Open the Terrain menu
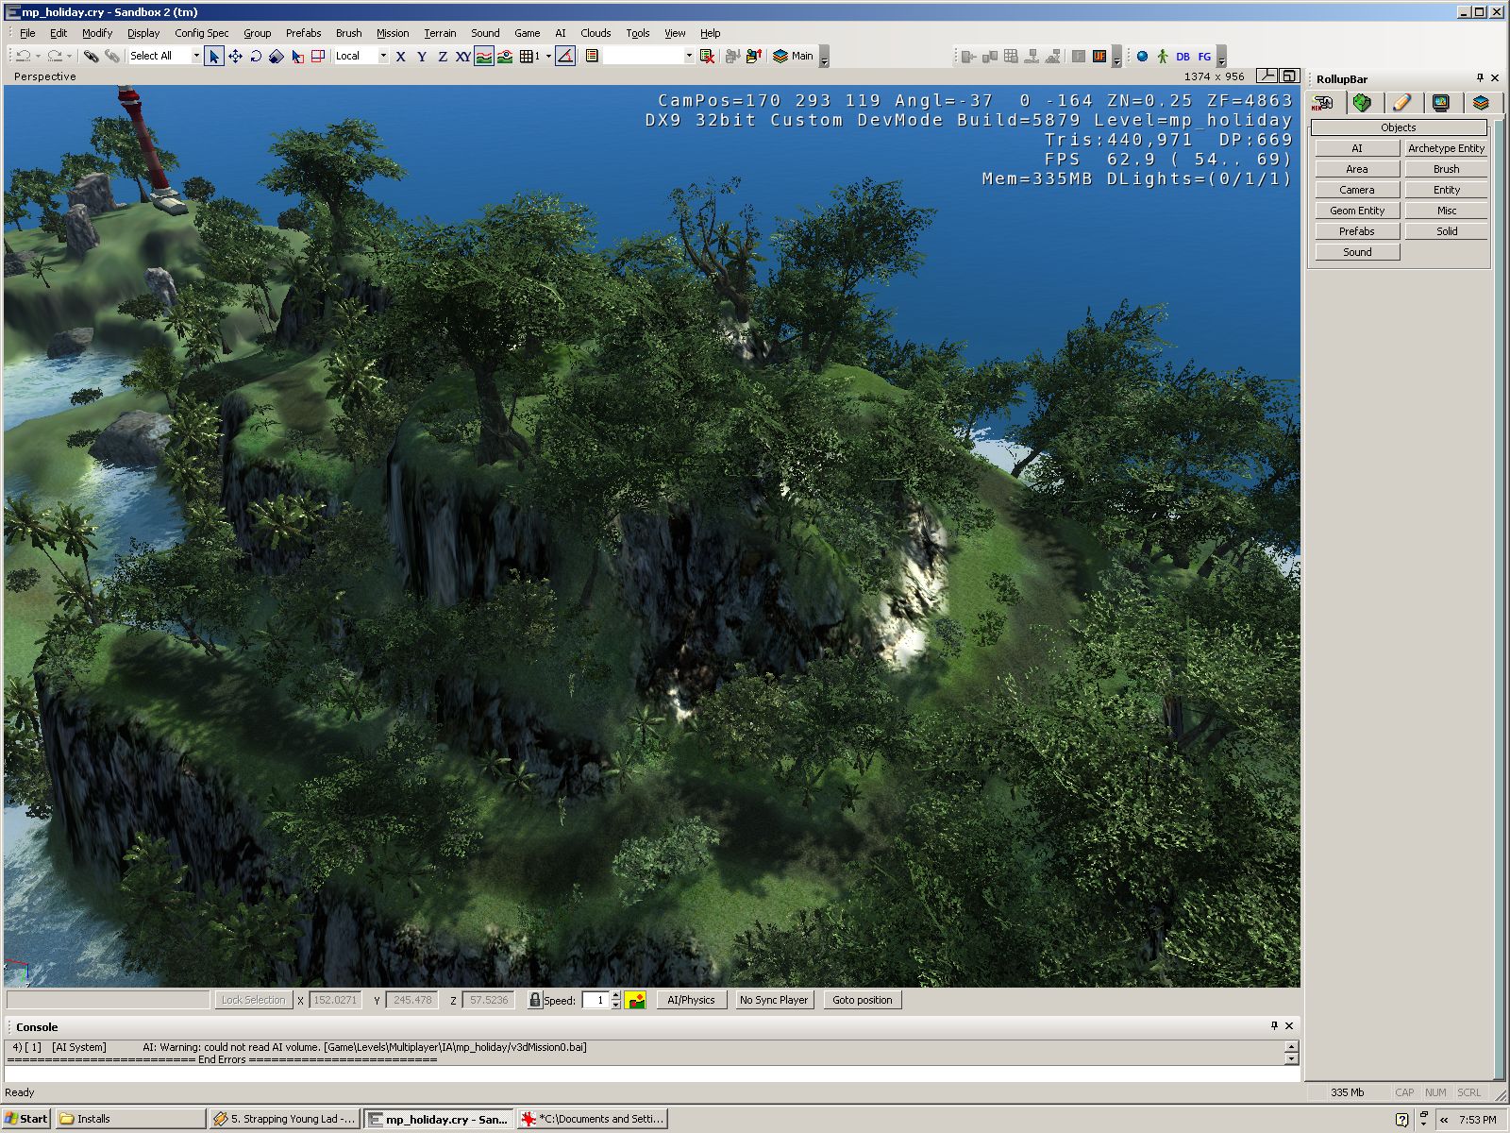The image size is (1510, 1133). click(x=440, y=33)
